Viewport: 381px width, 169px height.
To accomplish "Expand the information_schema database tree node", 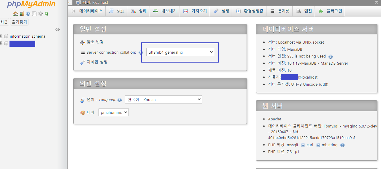I will 1,36.
